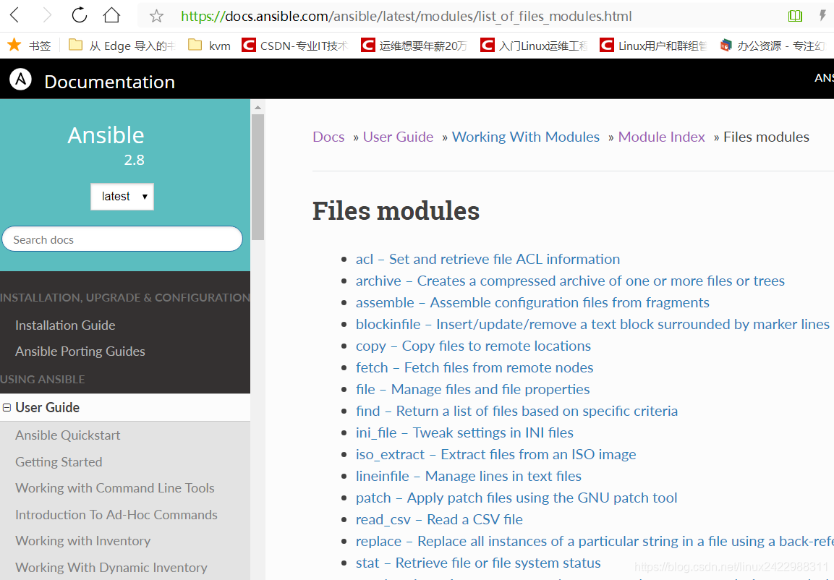Open the read_csv module link

point(439,519)
